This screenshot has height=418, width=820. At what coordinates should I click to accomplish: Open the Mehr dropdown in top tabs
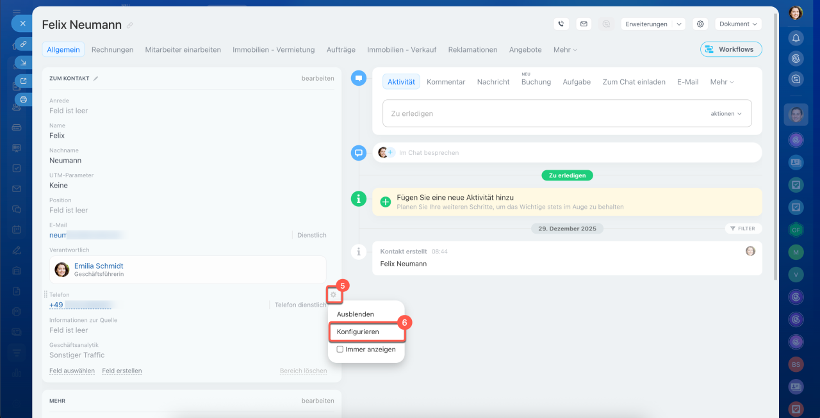point(565,49)
